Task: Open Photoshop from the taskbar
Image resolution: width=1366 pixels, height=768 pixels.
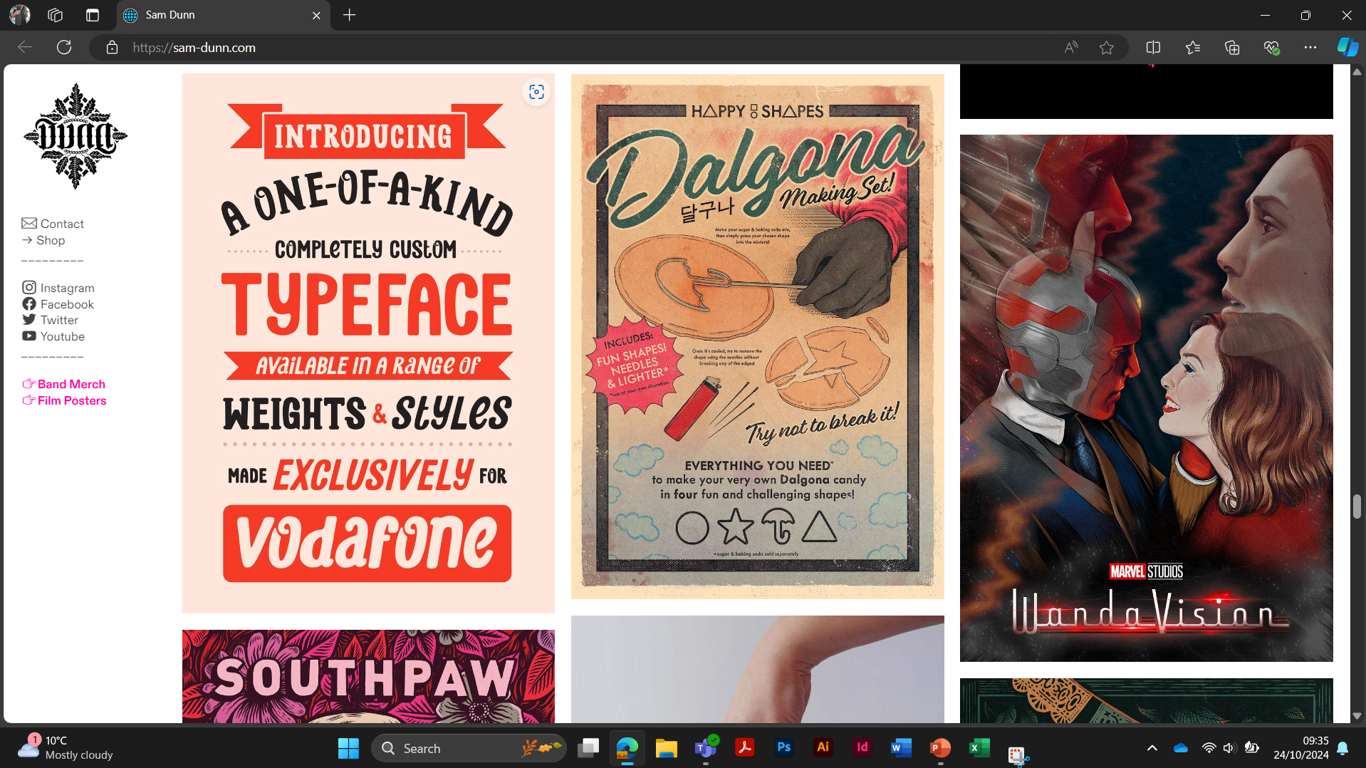Action: point(784,747)
